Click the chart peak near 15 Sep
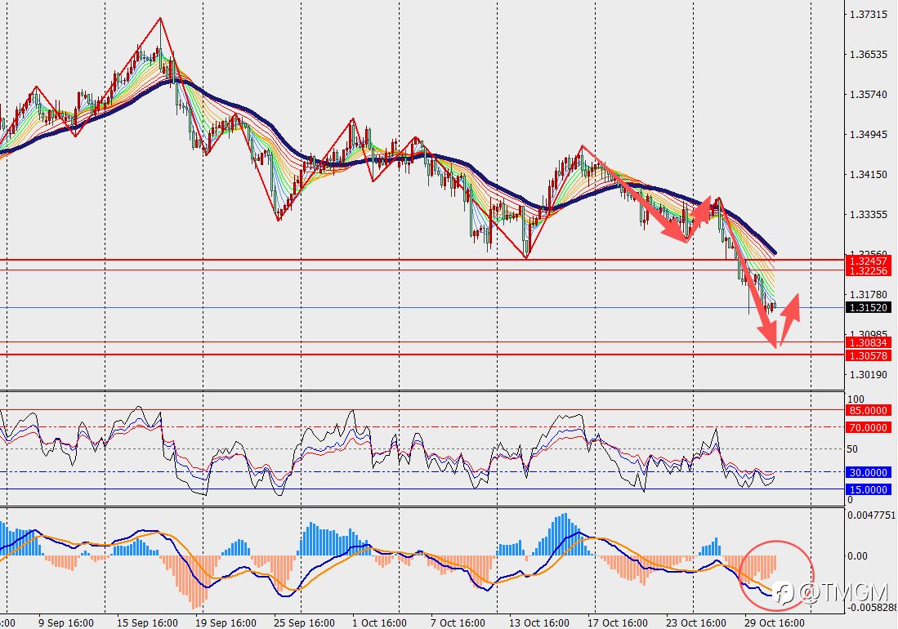The image size is (898, 629). pyautogui.click(x=160, y=19)
